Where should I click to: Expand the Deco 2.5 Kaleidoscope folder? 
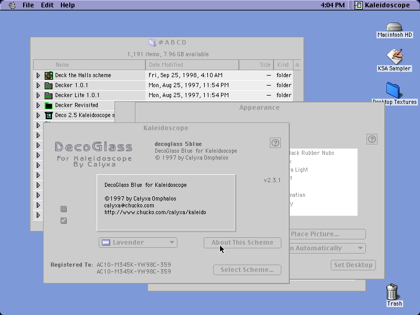[38, 115]
